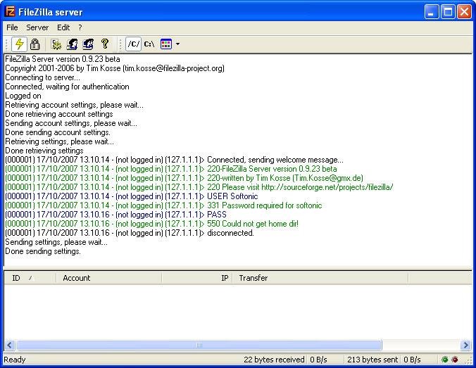Toggle the C:\ path display format
The width and height of the screenshot is (476, 368).
coord(149,44)
